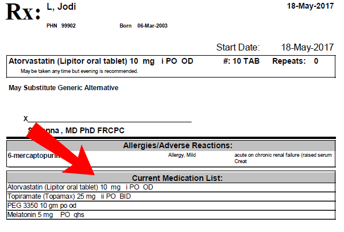This screenshot has height=232, width=344.
Task: Click the large Rx: logo
Action: click(x=23, y=12)
